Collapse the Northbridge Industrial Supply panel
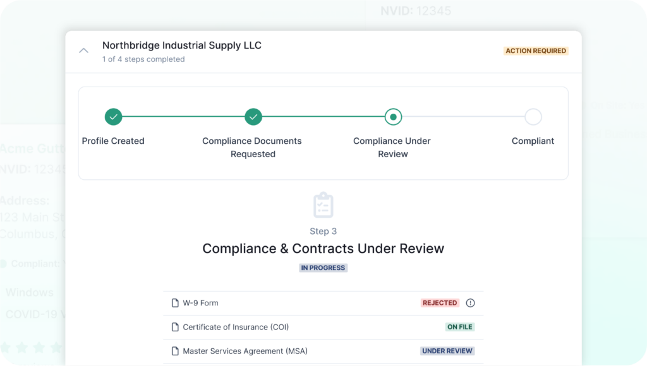The width and height of the screenshot is (647, 366). coord(83,51)
